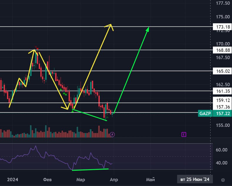The image size is (232, 186).
Task: Select the 157.36 price level label
Action: [x=223, y=107]
